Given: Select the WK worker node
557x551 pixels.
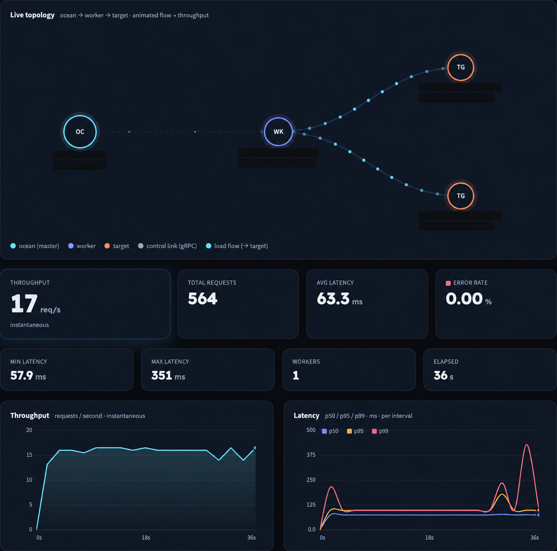Looking at the screenshot, I should (x=278, y=132).
